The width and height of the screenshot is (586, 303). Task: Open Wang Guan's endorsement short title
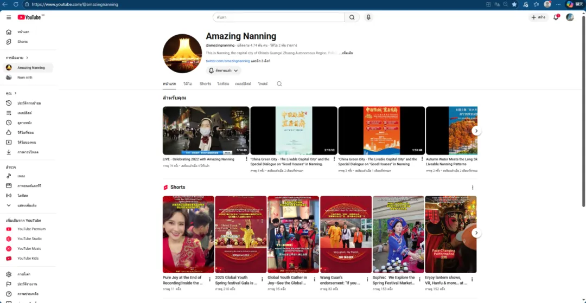tap(340, 280)
